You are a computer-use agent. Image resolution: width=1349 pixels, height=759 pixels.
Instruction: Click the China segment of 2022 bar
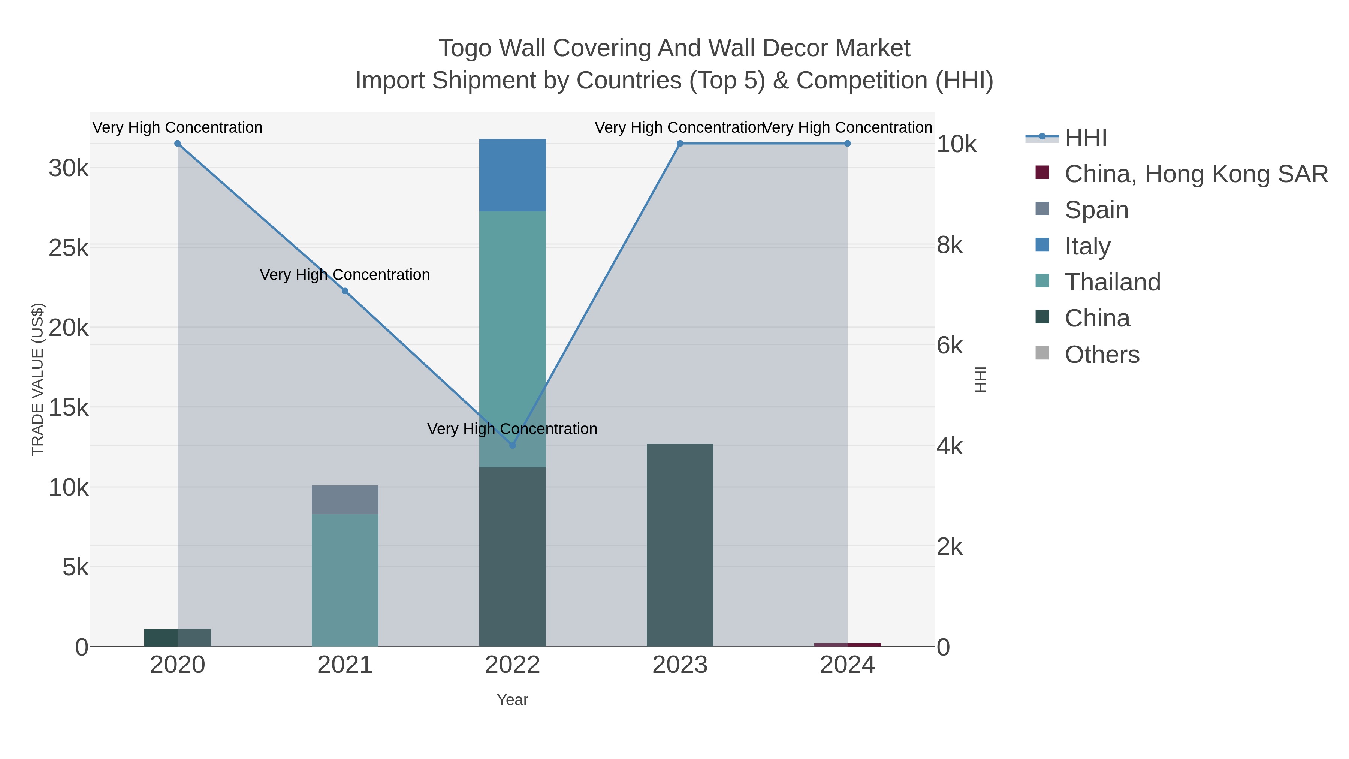[x=513, y=557]
